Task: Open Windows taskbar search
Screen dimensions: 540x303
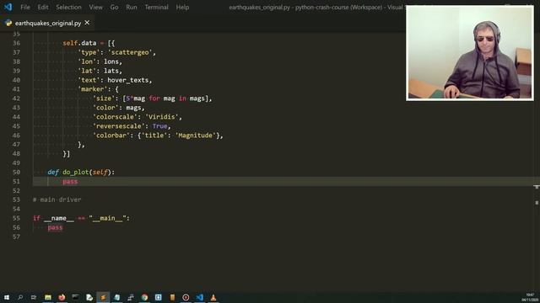Action: 20,297
